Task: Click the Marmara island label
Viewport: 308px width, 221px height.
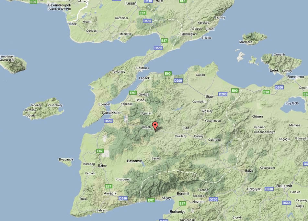Action: (x=245, y=42)
